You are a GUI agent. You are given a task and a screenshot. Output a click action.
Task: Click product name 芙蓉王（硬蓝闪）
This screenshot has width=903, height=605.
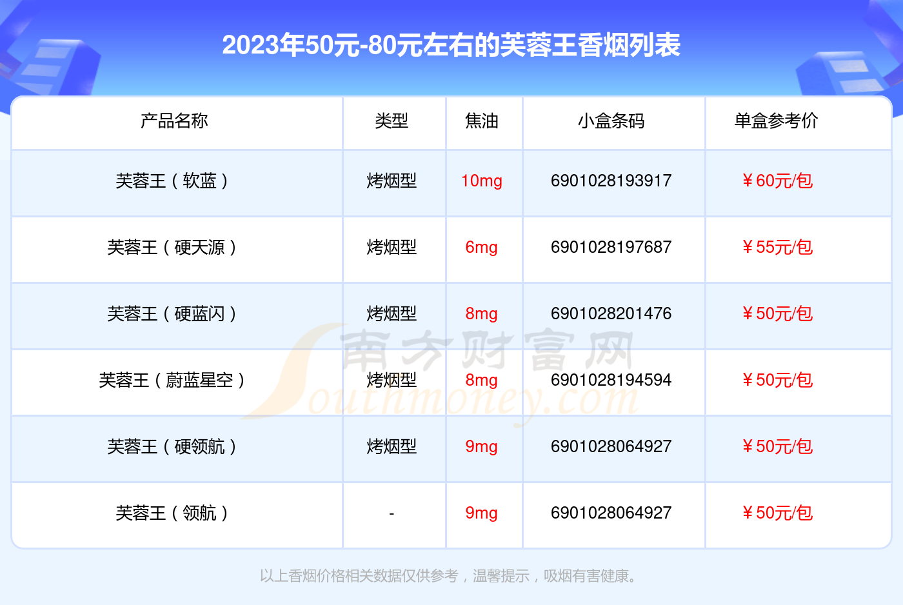coord(172,313)
